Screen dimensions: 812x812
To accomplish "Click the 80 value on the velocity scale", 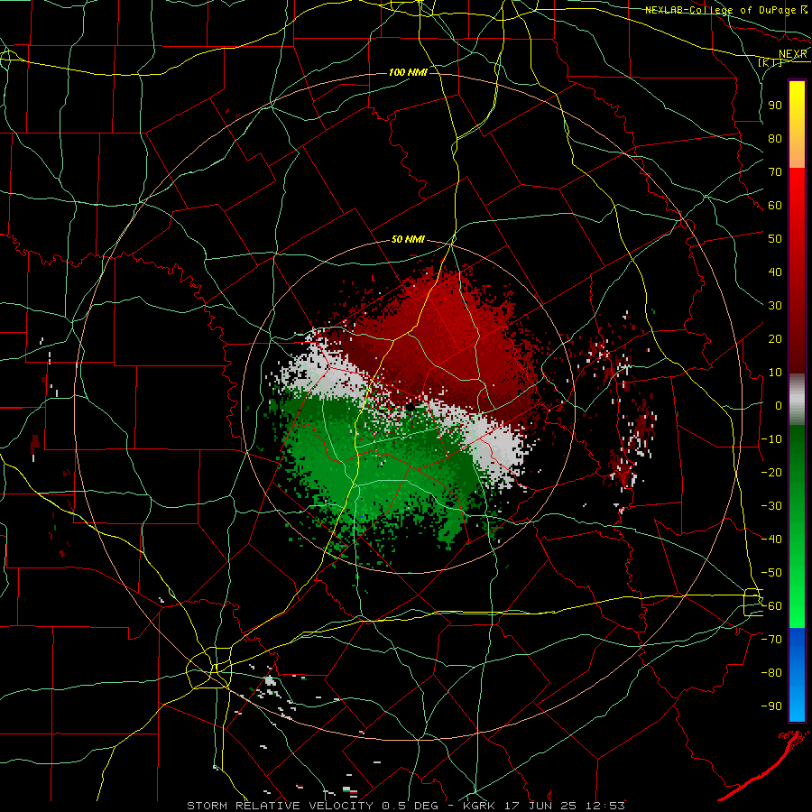I will pyautogui.click(x=775, y=138).
